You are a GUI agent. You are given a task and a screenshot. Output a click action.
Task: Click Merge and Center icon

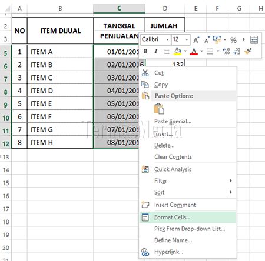[x=254, y=40]
